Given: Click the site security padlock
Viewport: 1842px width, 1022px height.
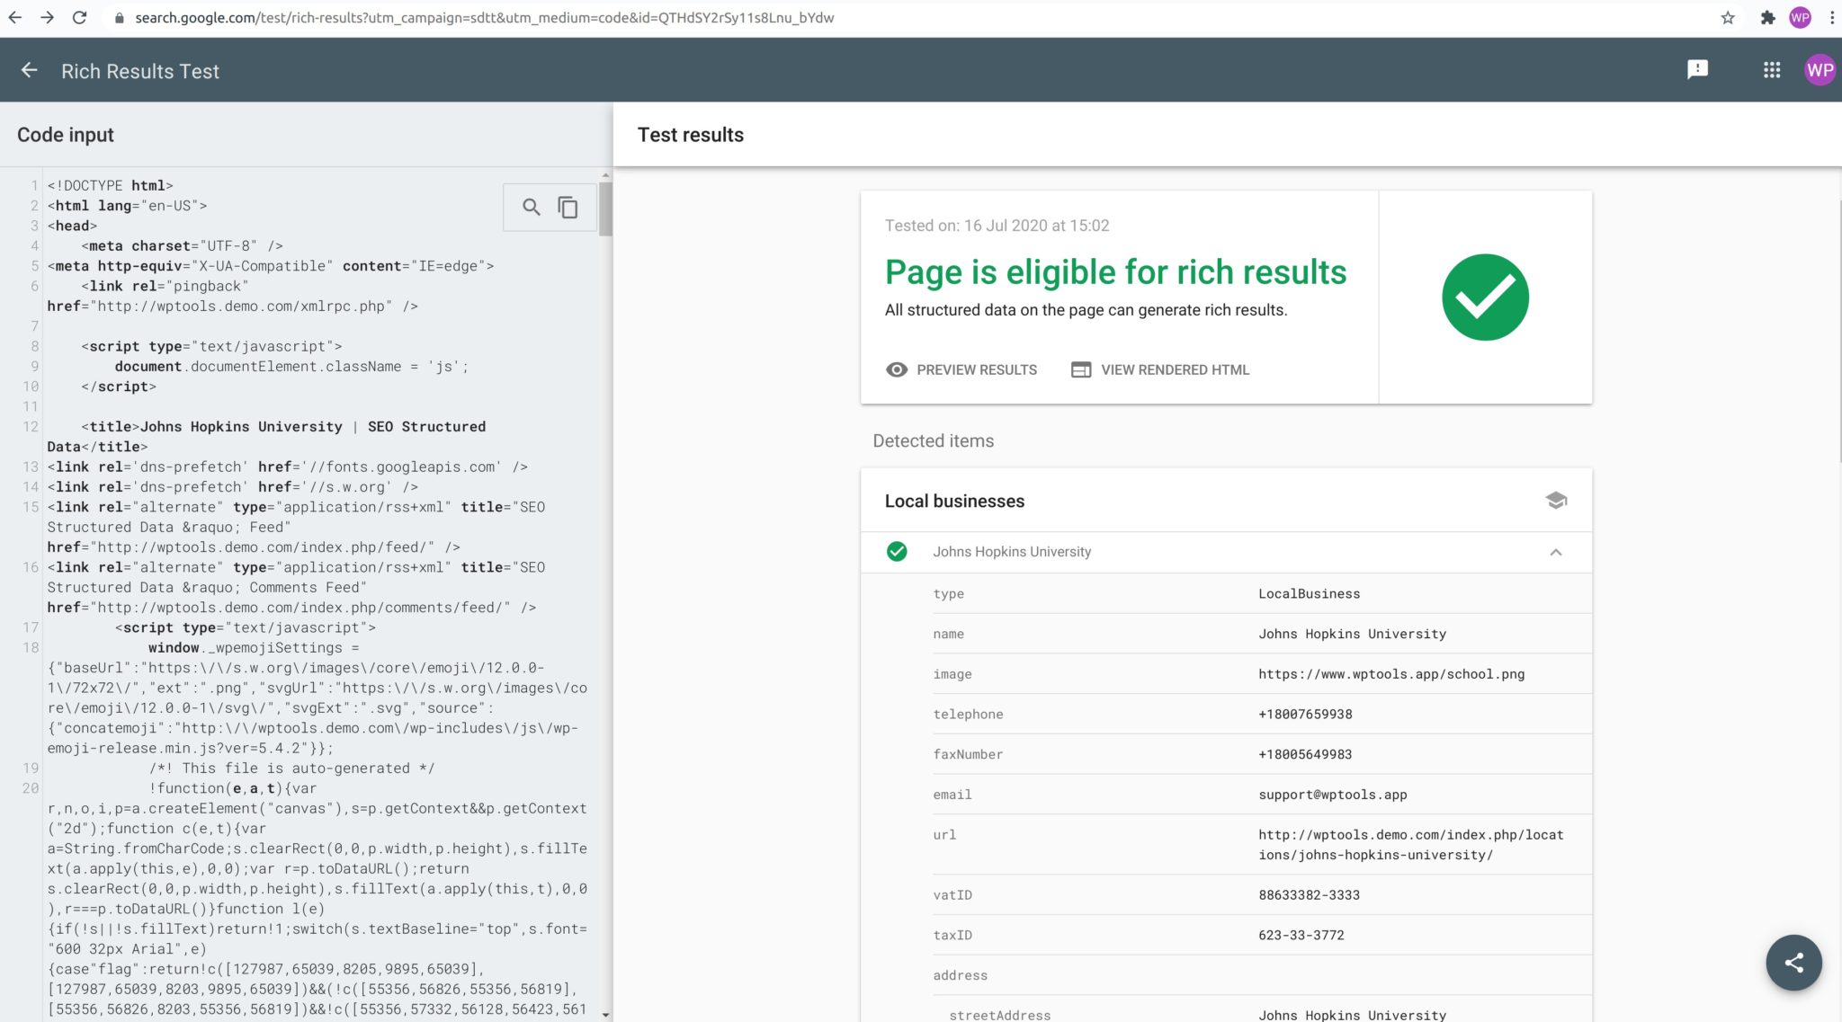Looking at the screenshot, I should [118, 16].
